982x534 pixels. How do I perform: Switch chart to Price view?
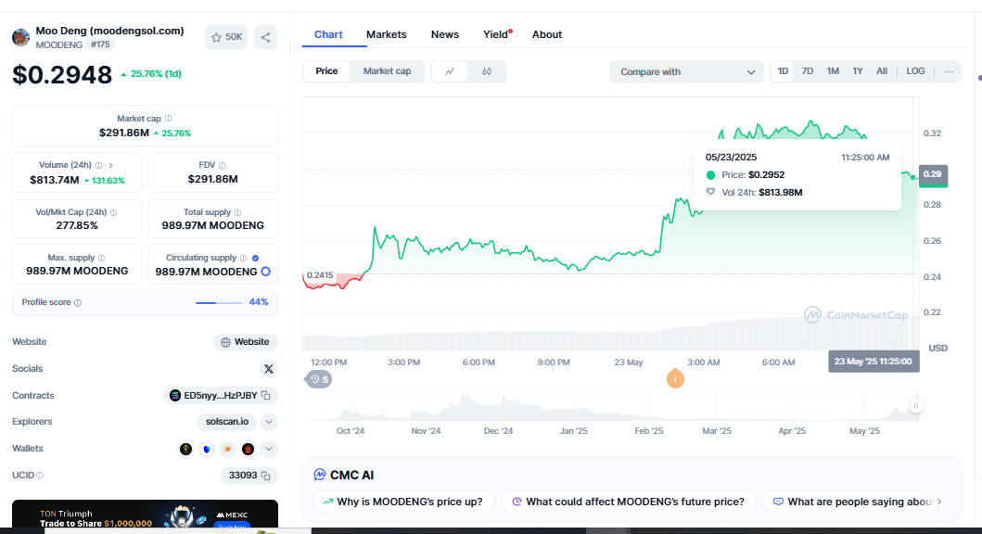coord(327,71)
